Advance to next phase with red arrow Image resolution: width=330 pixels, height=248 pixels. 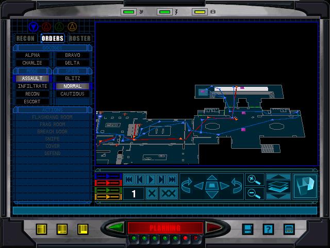tap(211, 227)
